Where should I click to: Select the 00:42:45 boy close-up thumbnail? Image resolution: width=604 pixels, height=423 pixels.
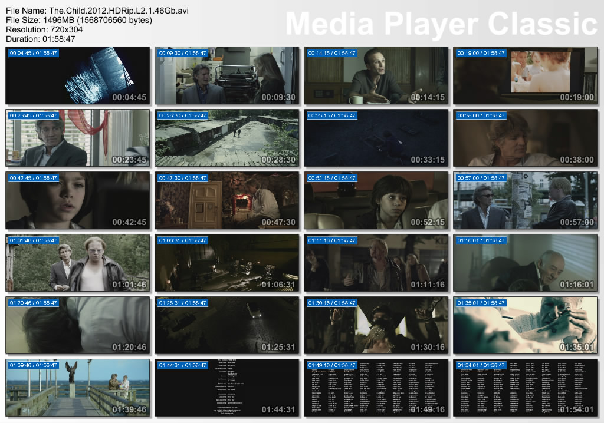[x=78, y=200]
